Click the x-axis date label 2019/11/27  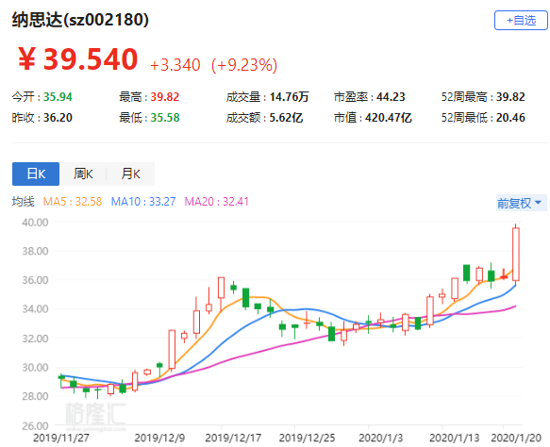tap(61, 438)
